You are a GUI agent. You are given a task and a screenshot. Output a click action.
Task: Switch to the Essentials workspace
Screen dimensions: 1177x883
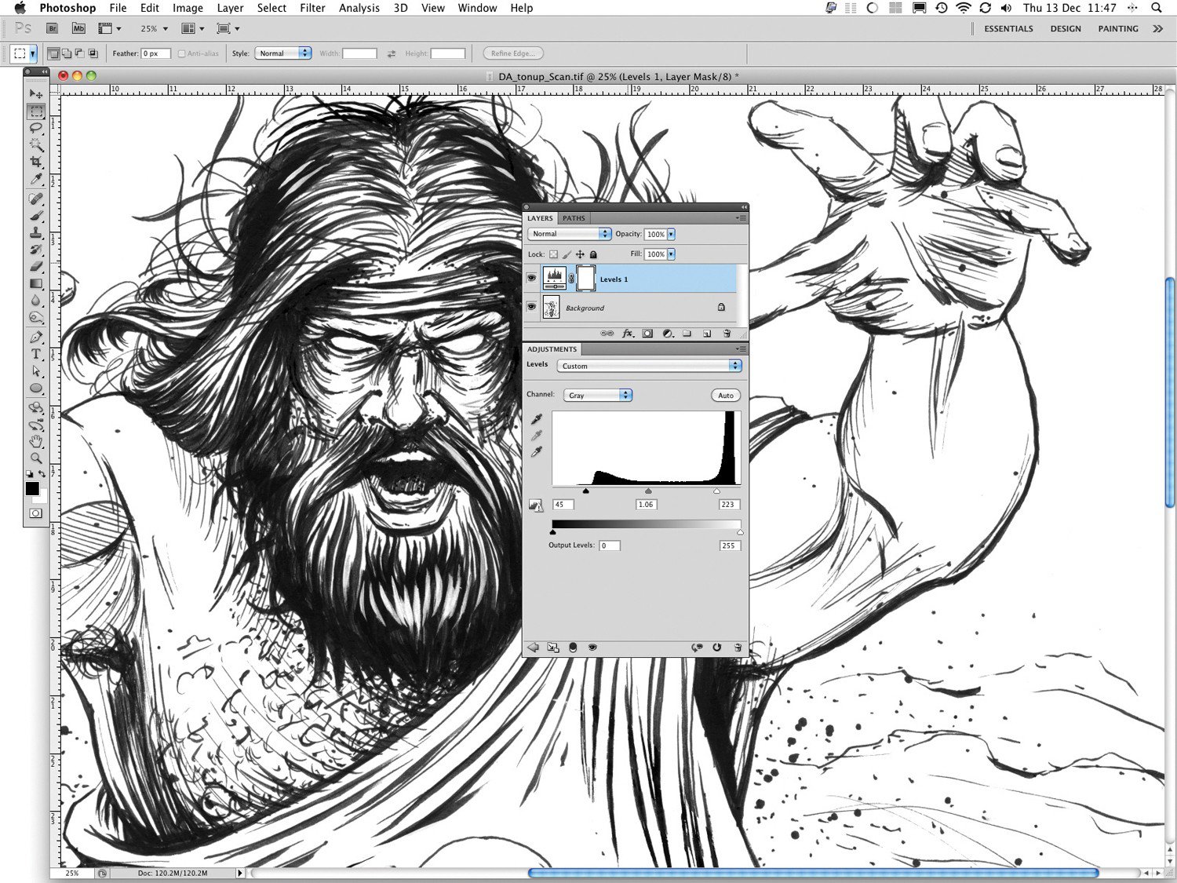[x=1008, y=28]
